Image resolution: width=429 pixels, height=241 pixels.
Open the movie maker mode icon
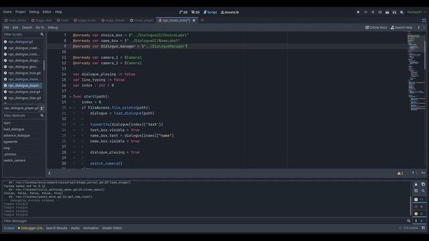coord(402,12)
